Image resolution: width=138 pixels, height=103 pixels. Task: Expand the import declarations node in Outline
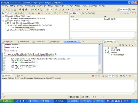105,50
